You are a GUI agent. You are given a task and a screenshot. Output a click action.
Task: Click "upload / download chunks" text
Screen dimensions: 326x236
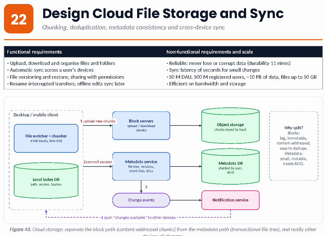tap(141, 128)
